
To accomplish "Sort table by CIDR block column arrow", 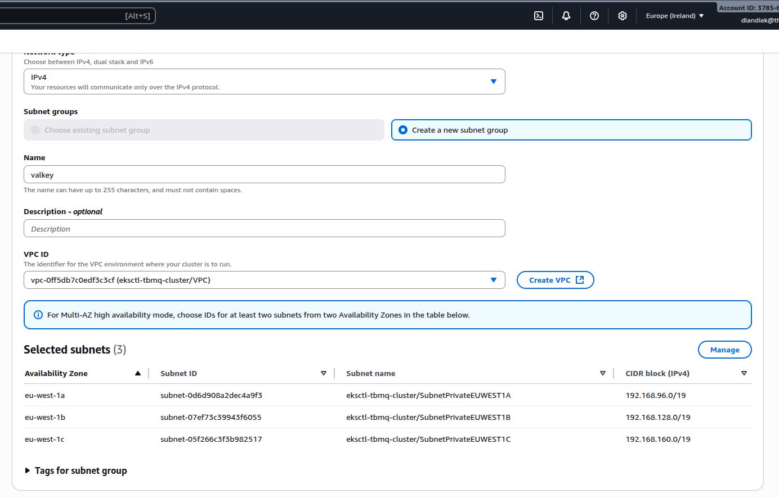I will point(744,373).
